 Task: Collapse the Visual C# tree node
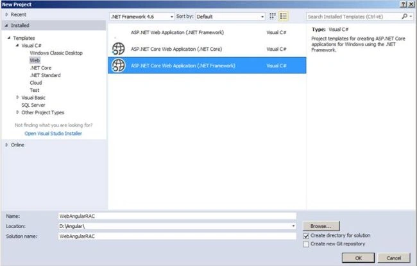coord(17,46)
